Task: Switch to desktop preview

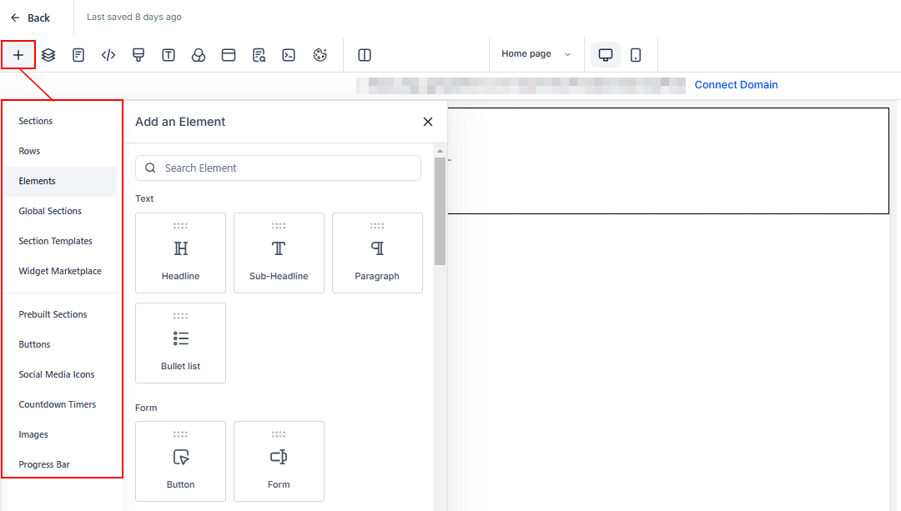Action: [606, 54]
